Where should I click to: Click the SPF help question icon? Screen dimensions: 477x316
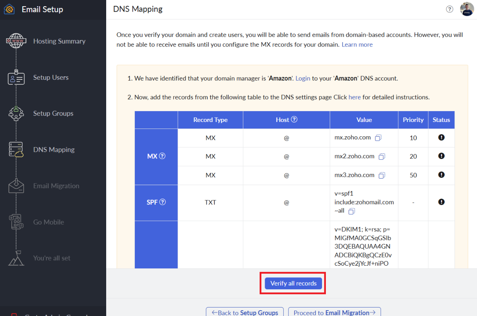(x=163, y=202)
